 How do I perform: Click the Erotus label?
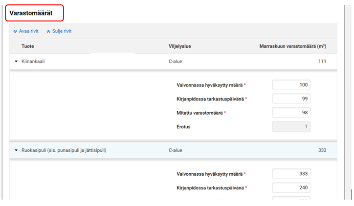tap(183, 127)
